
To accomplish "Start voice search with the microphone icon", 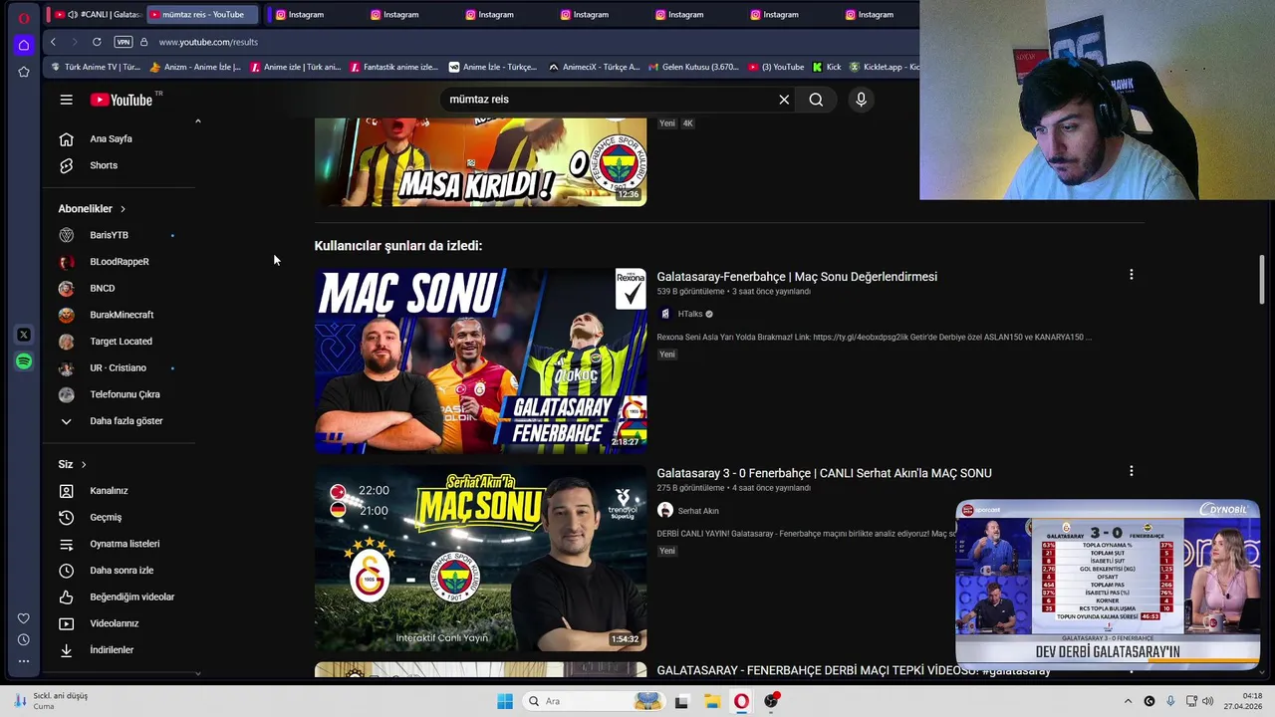I will tap(862, 100).
